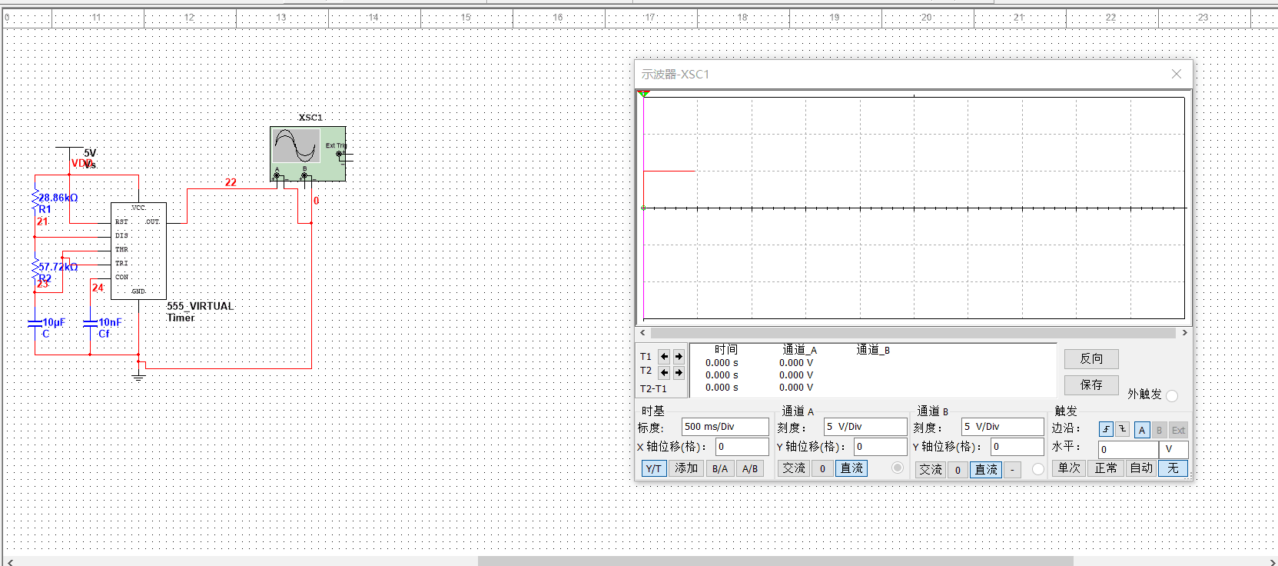Toggle channel B minus invert button
1278x566 pixels.
[1013, 469]
